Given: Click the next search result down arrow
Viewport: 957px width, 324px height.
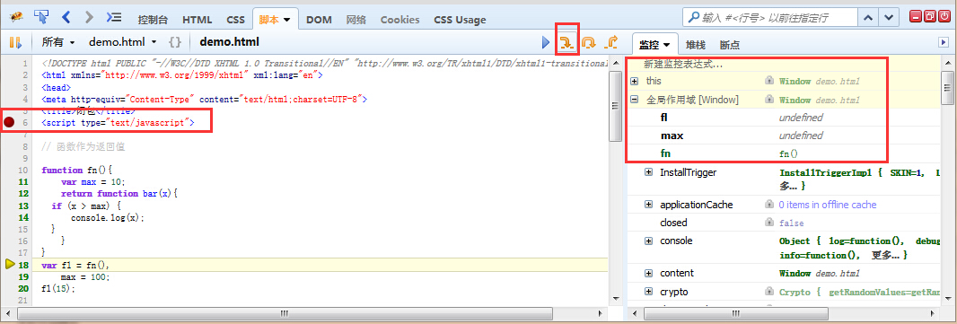Looking at the screenshot, I should 890,17.
